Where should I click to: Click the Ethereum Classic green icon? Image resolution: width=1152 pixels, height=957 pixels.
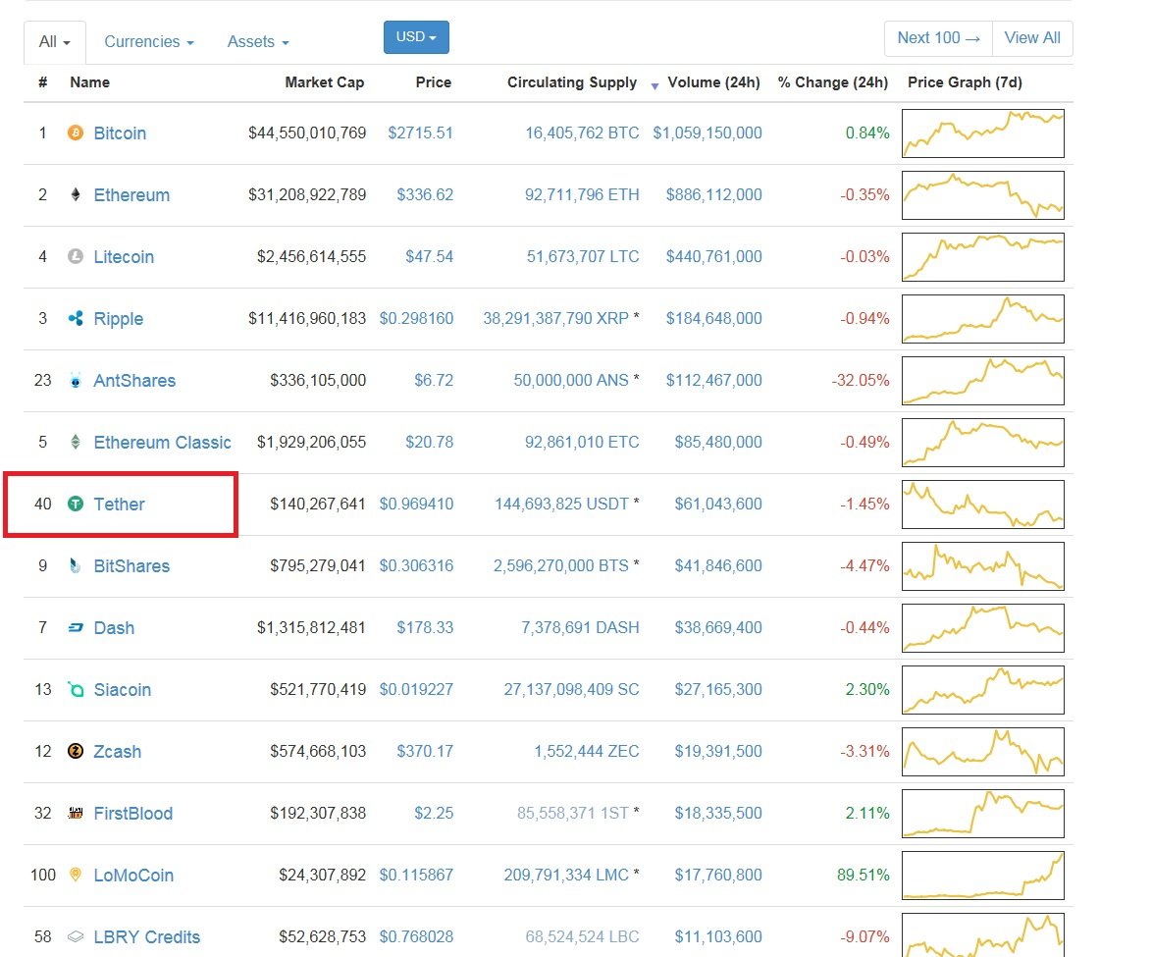click(x=75, y=442)
